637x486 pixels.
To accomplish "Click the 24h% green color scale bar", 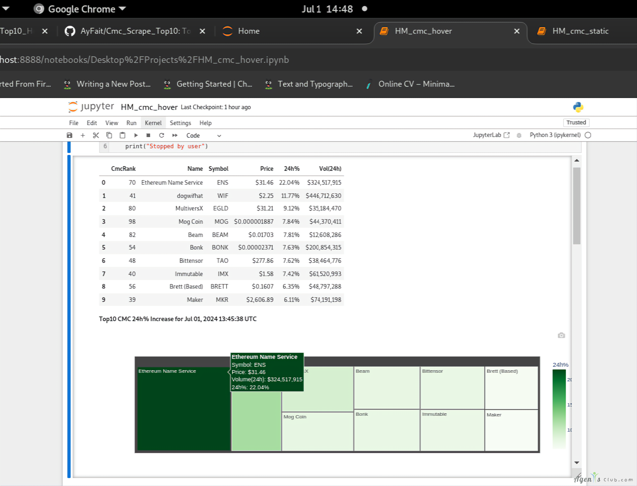I will [559, 409].
